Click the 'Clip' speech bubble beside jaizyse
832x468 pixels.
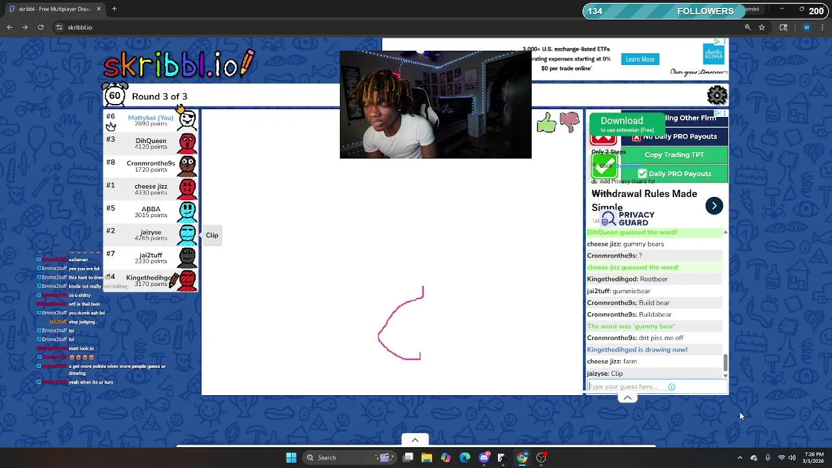click(x=212, y=235)
